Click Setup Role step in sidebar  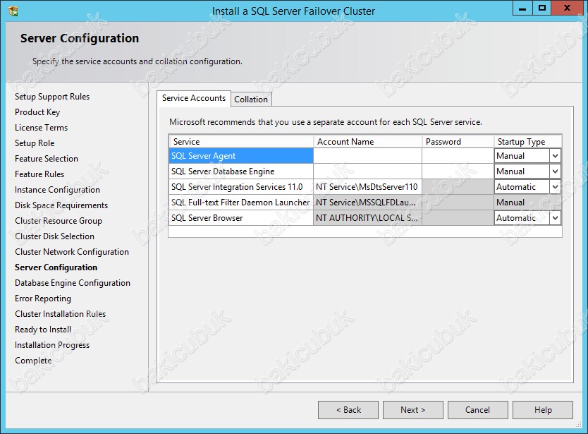click(x=35, y=143)
